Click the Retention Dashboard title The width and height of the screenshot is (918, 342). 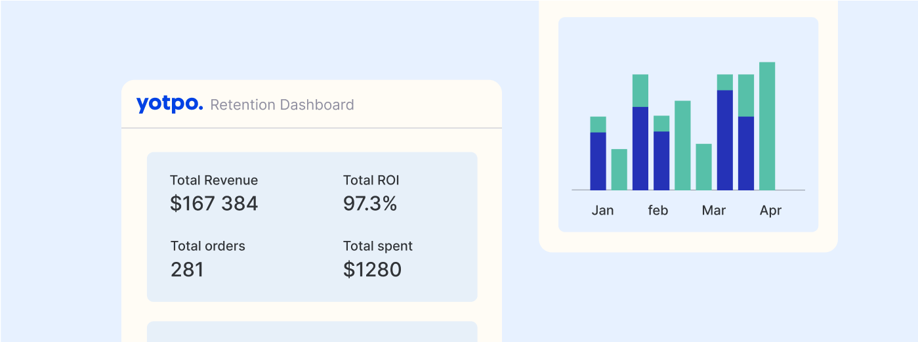282,105
